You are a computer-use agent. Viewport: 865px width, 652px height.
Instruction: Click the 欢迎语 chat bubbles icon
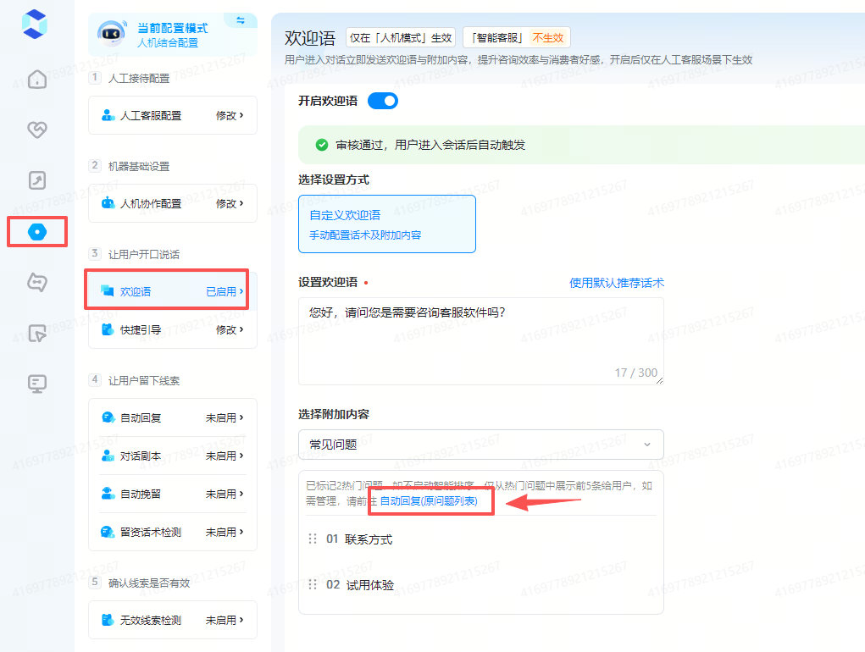(108, 291)
